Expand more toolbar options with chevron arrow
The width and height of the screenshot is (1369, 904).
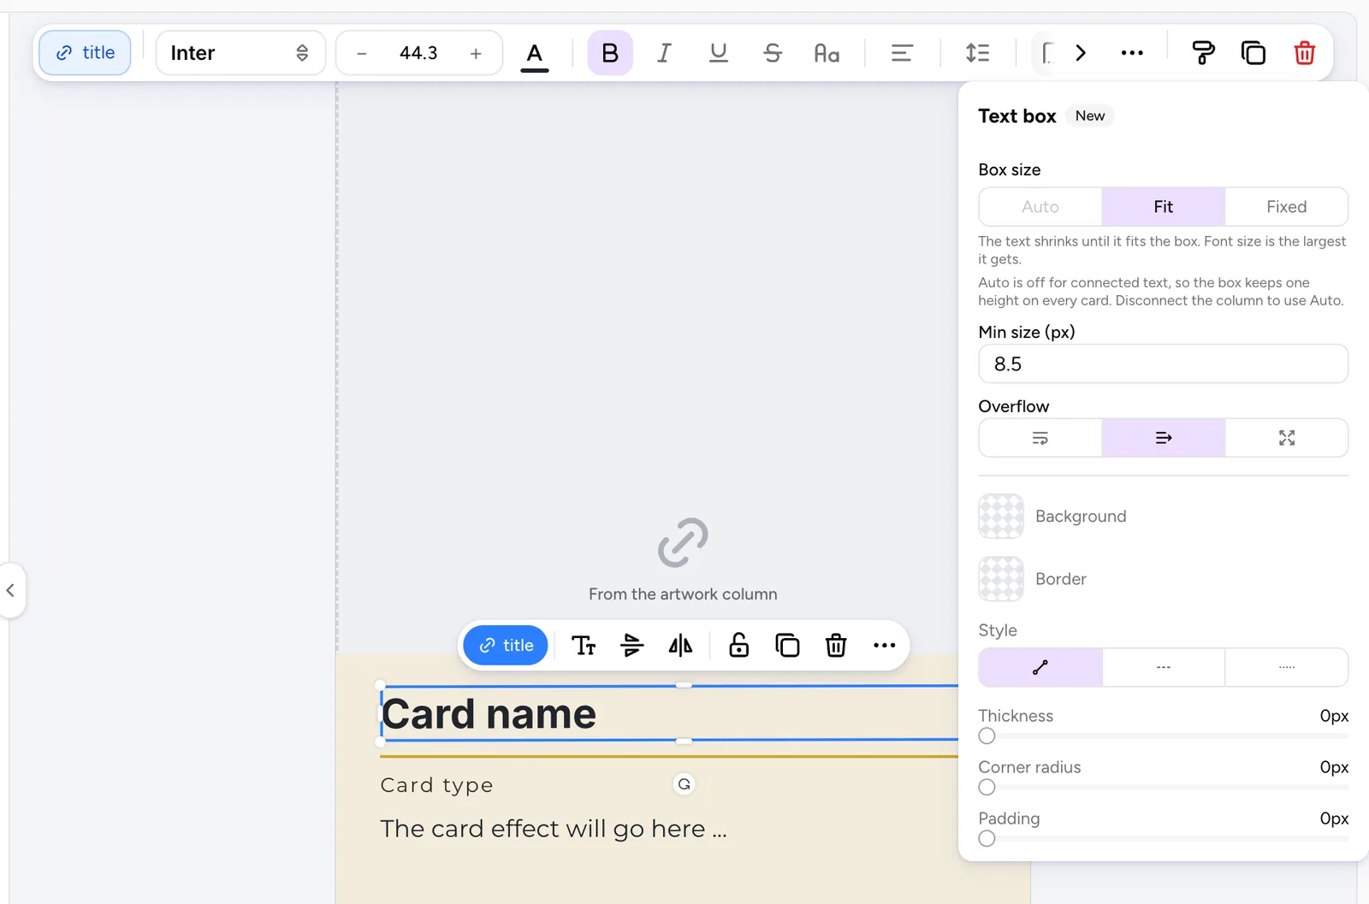coord(1081,53)
